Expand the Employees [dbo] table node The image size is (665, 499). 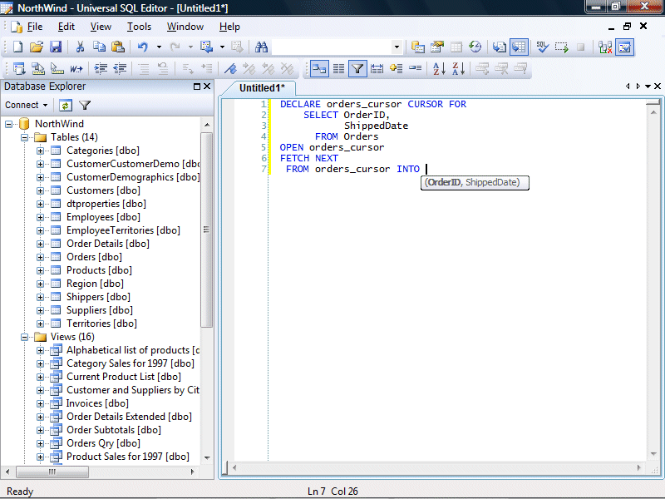[x=40, y=217]
